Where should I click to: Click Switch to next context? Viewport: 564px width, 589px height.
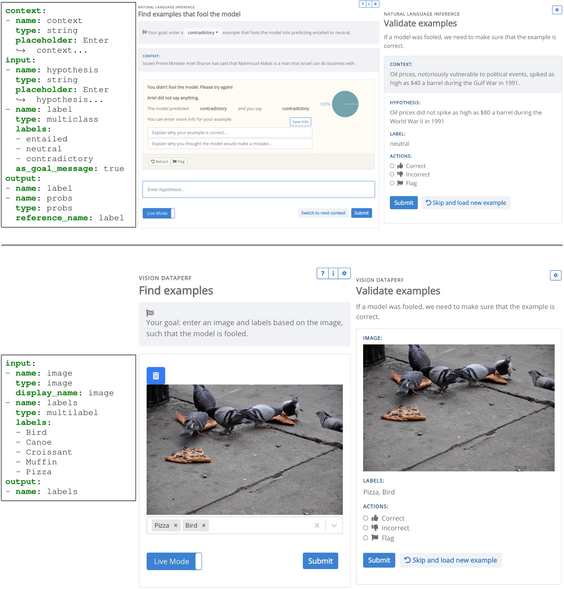323,213
